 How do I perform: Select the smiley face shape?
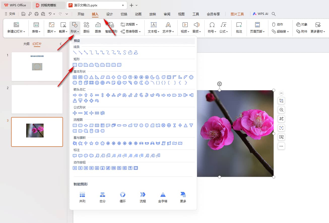pos(119,83)
